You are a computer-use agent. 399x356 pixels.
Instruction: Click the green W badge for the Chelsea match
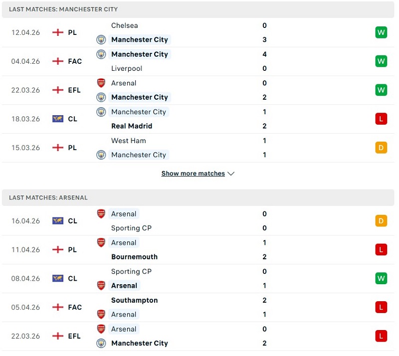point(381,32)
